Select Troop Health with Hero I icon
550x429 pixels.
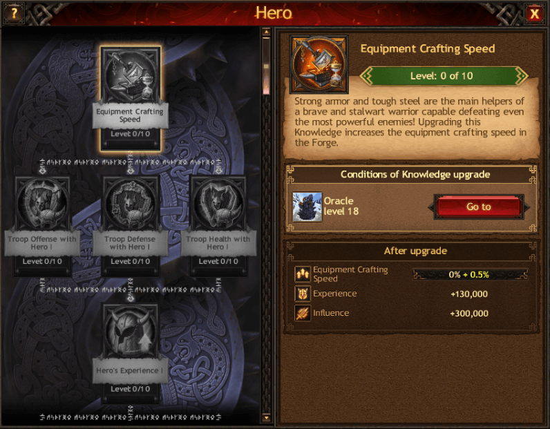coord(218,204)
